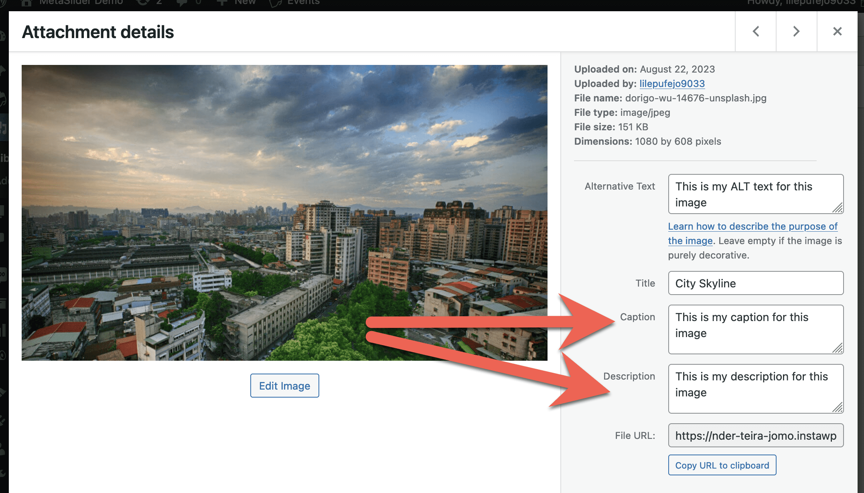
Task: Click the plus New item in admin bar
Action: (x=237, y=2)
